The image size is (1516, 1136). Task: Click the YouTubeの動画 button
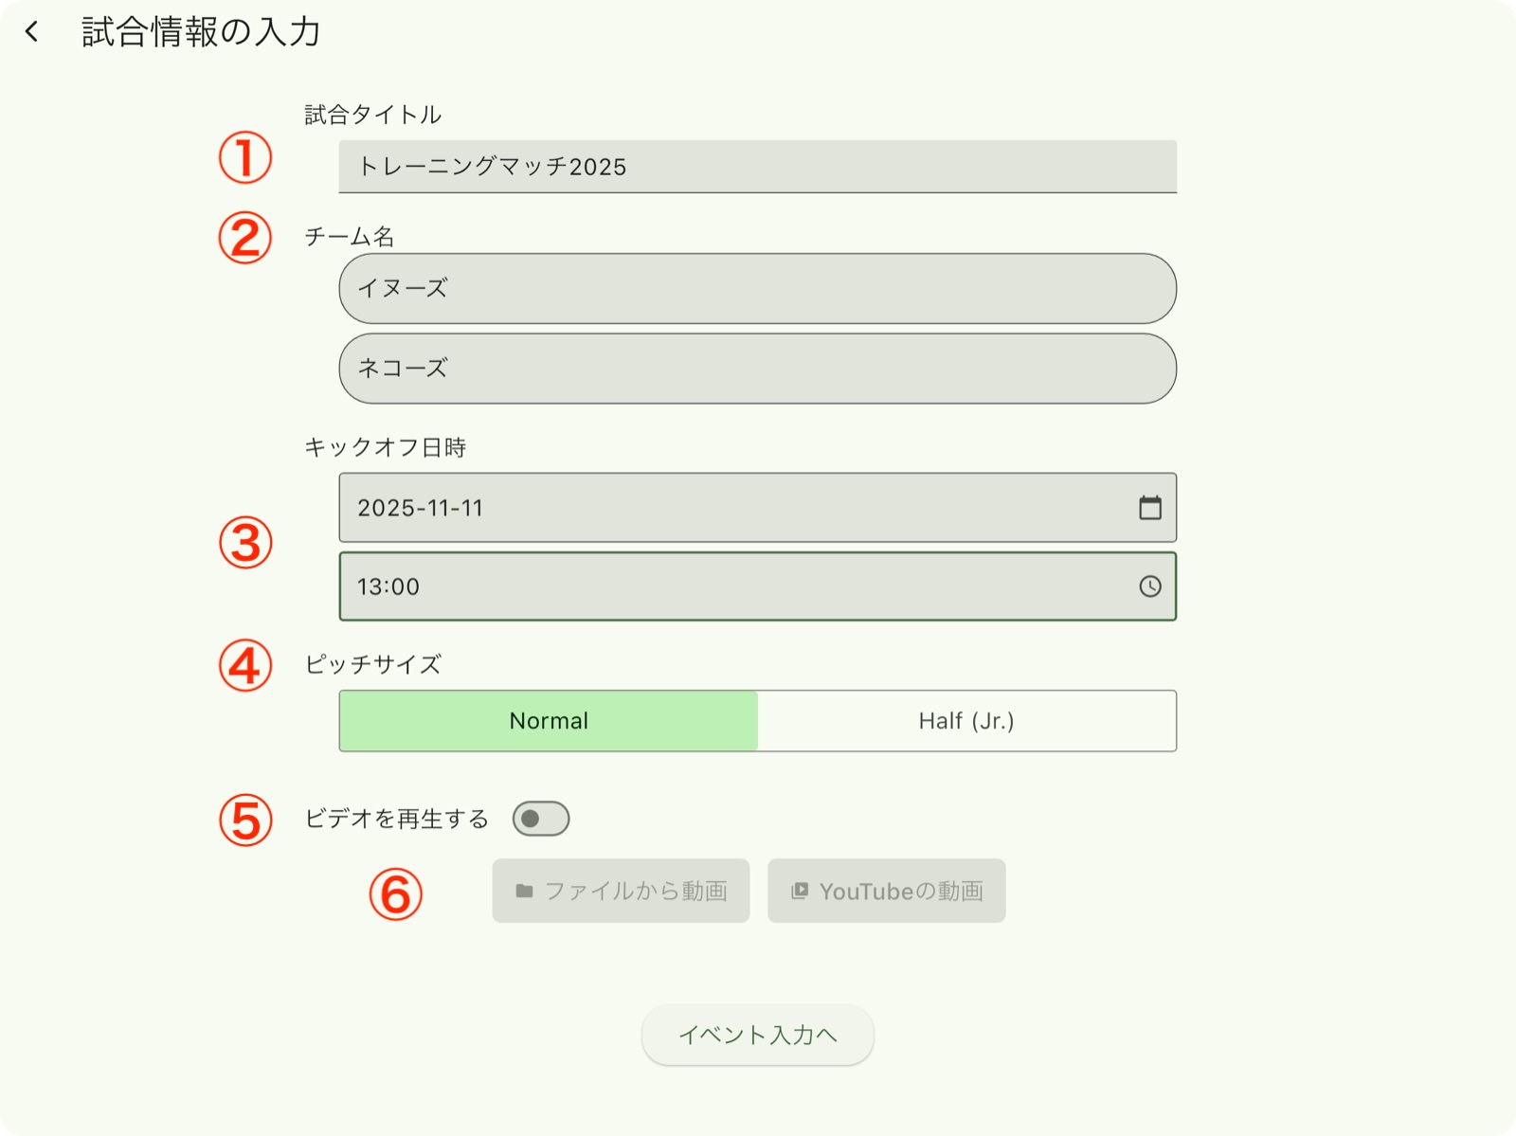click(886, 890)
